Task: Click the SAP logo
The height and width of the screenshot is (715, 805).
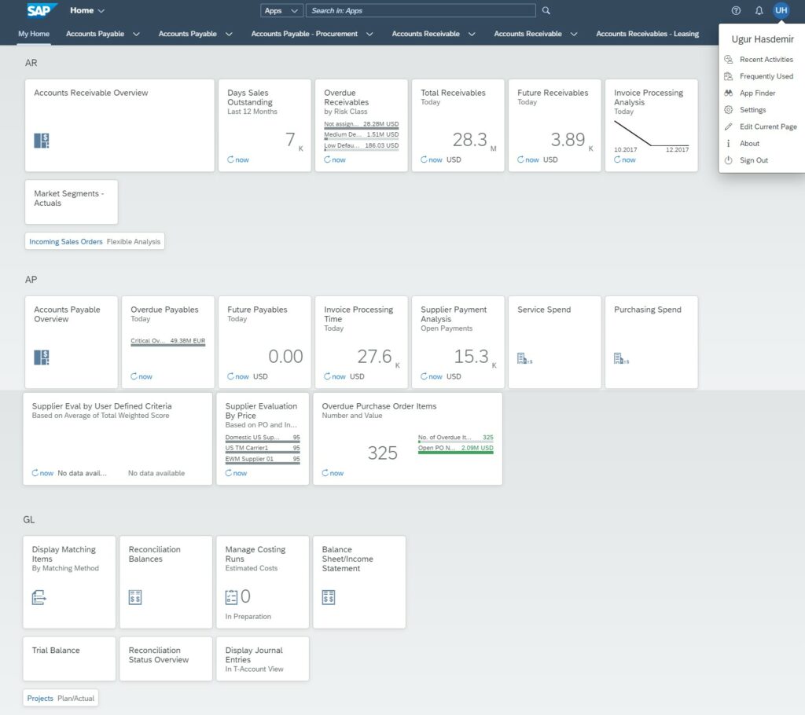Action: tap(41, 10)
